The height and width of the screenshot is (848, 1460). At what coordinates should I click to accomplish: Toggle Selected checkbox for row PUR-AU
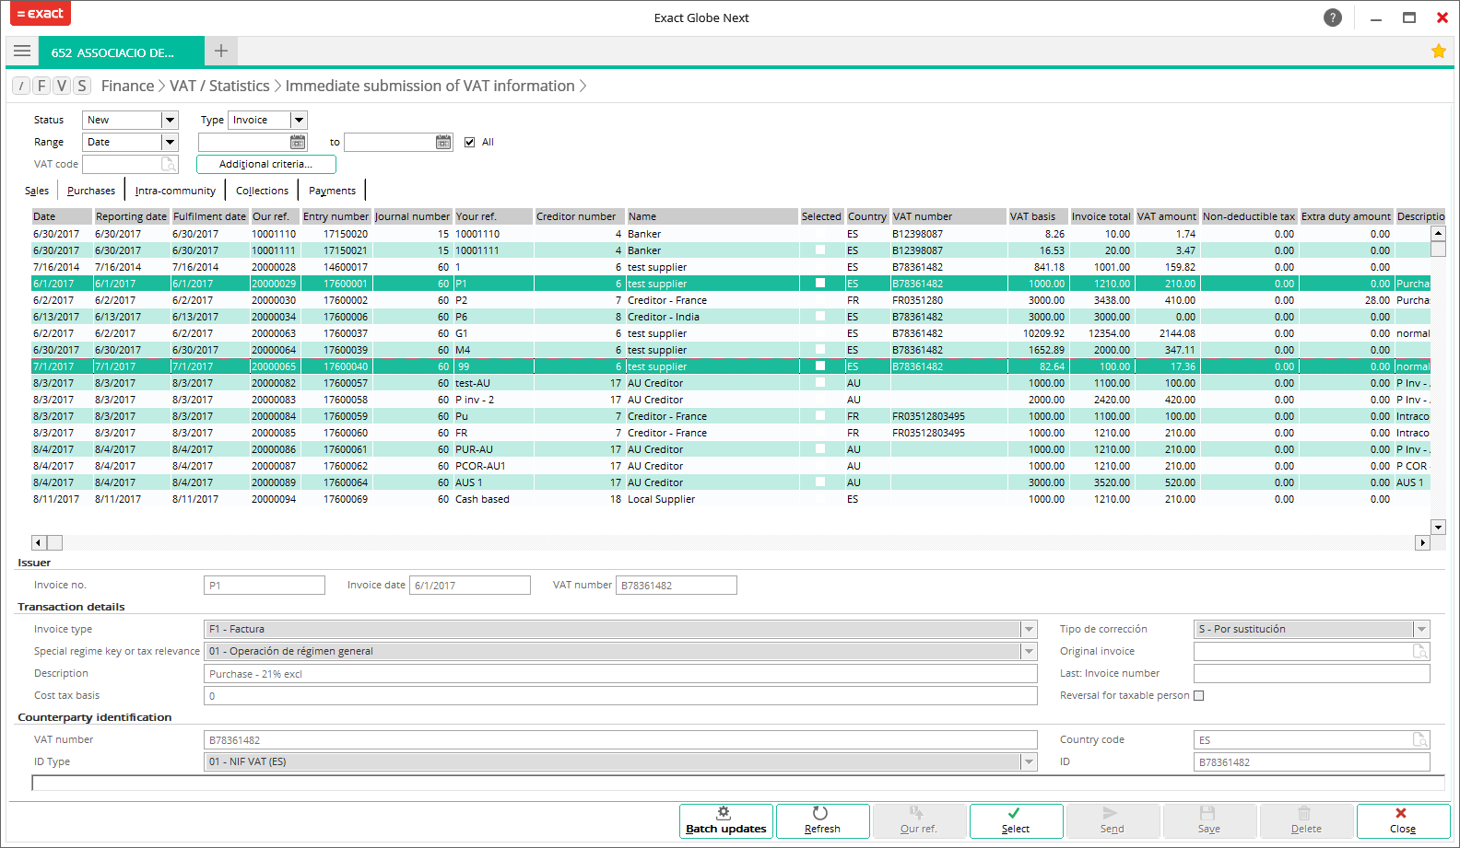pyautogui.click(x=820, y=449)
